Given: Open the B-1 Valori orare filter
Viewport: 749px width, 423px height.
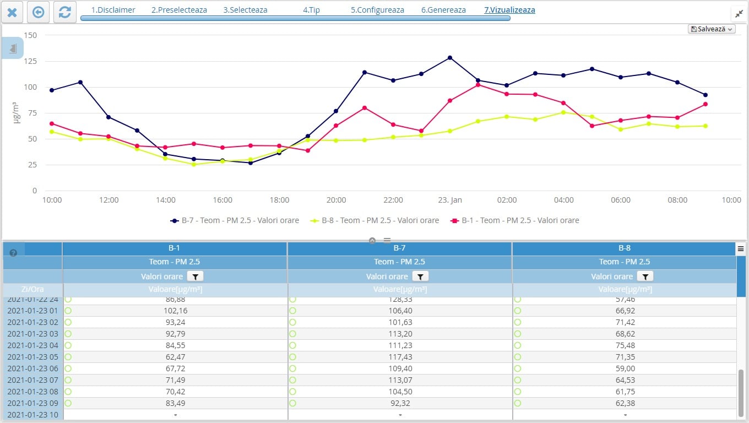Looking at the screenshot, I should 195,276.
